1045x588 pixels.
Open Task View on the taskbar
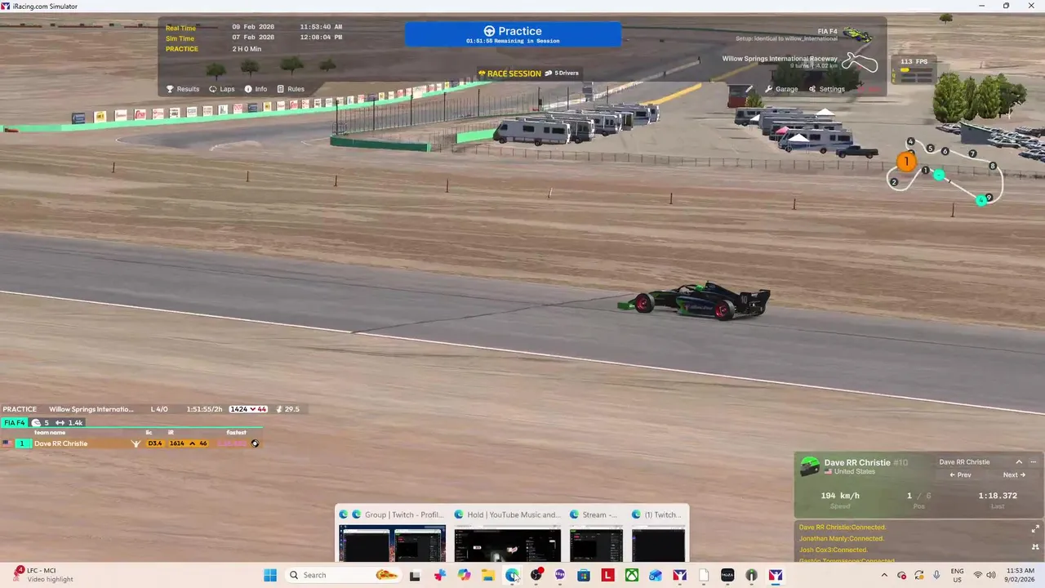(415, 575)
